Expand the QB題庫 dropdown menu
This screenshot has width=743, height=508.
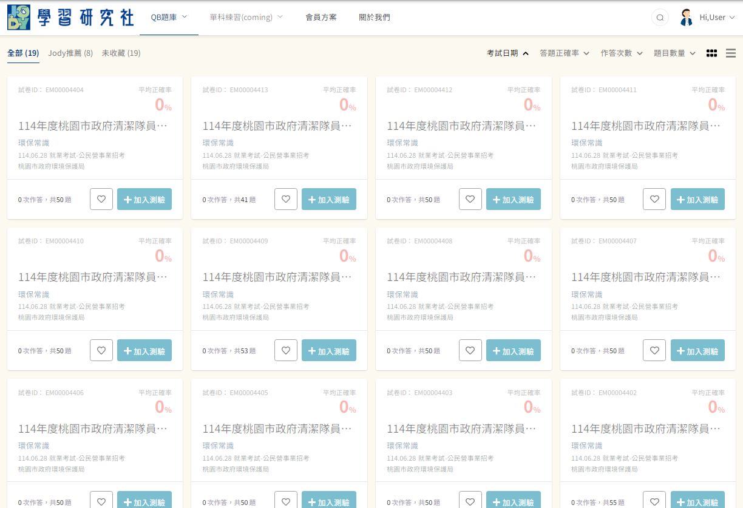click(x=169, y=18)
